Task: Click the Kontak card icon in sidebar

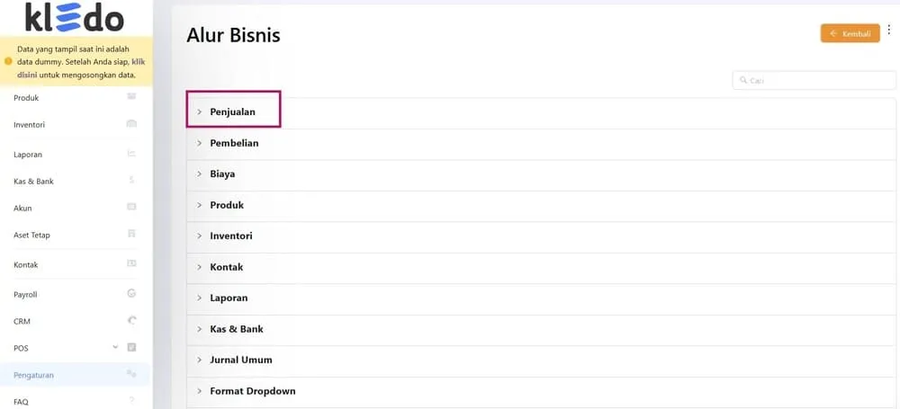Action: tap(131, 264)
